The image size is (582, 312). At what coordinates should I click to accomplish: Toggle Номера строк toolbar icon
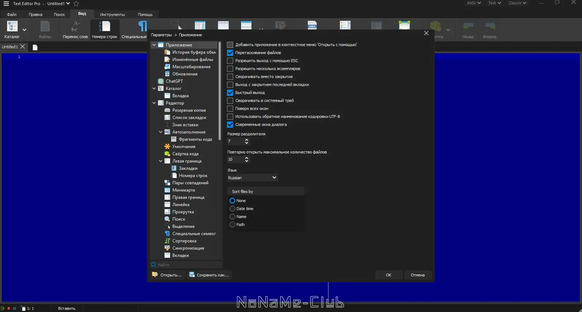(104, 30)
